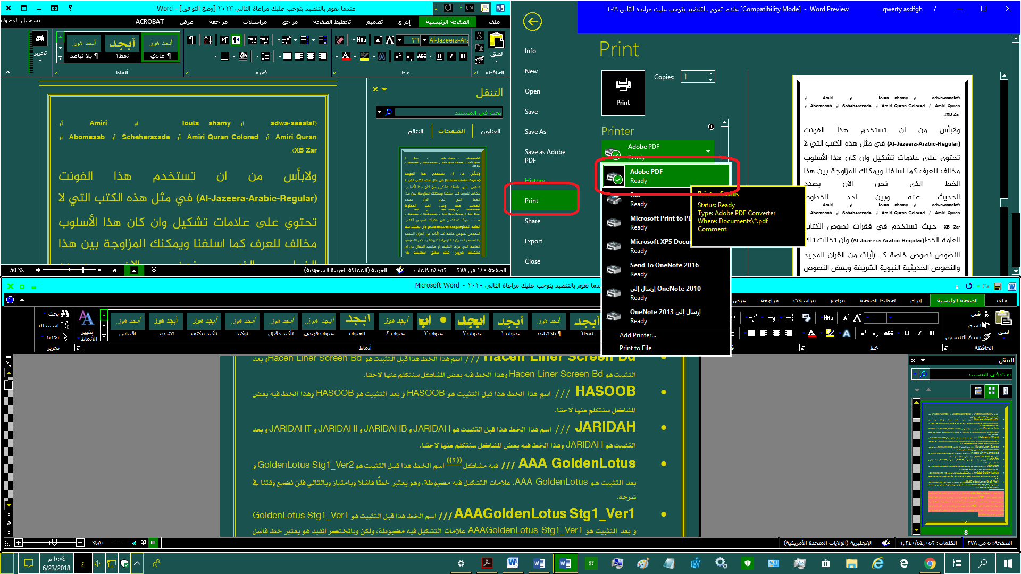Viewport: 1021px width, 574px height.
Task: Expand the Adobe PDF printer dropdown
Action: click(708, 151)
